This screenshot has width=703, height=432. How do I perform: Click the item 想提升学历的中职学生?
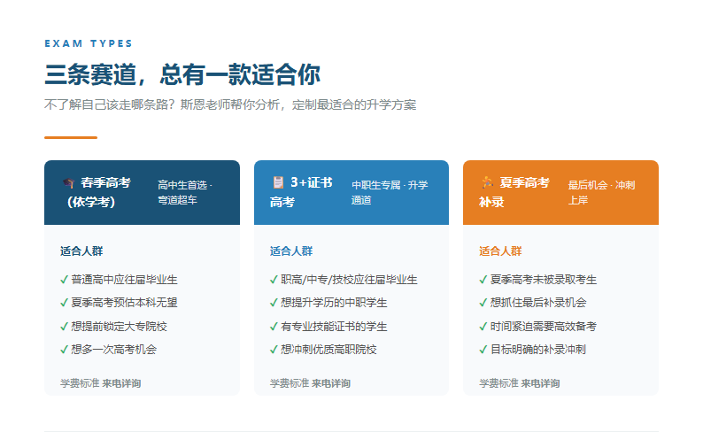click(334, 303)
